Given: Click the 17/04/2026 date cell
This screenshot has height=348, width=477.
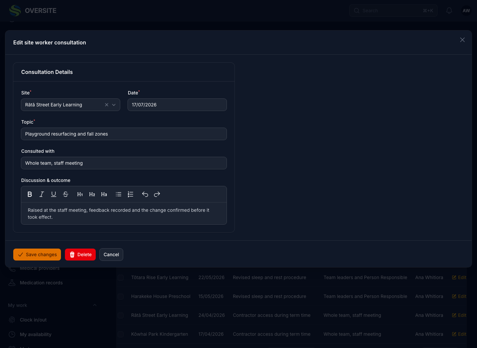Looking at the screenshot, I should (x=211, y=334).
